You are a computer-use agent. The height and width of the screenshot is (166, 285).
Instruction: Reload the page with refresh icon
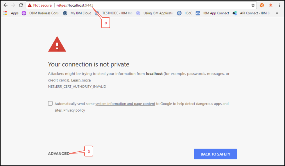click(21, 5)
